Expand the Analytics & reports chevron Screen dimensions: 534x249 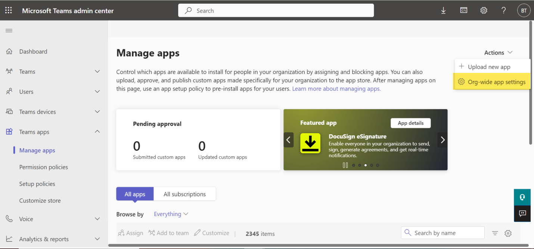tap(97, 239)
